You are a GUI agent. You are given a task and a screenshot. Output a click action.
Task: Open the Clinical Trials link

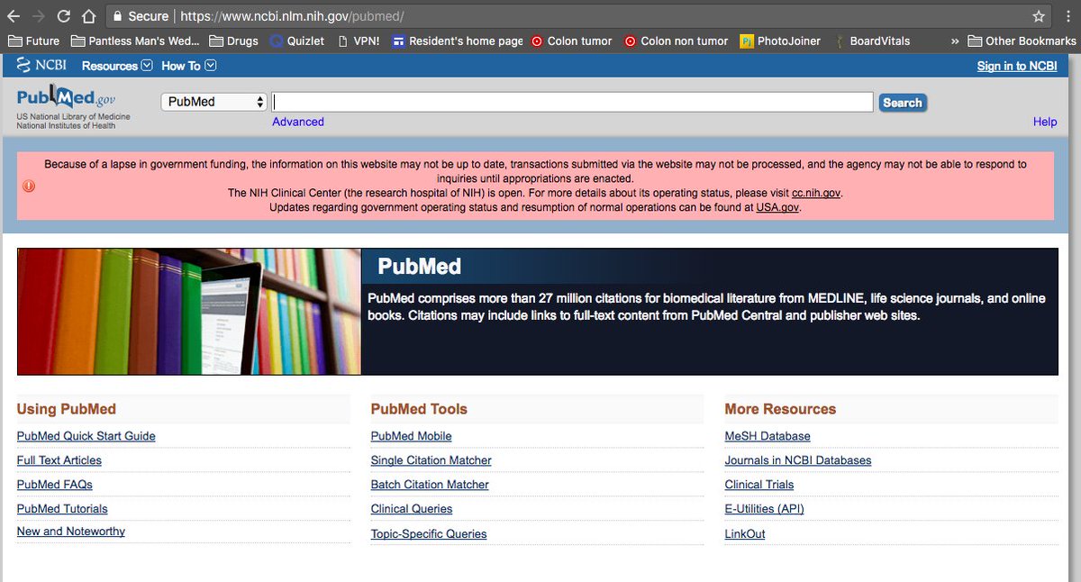click(759, 485)
